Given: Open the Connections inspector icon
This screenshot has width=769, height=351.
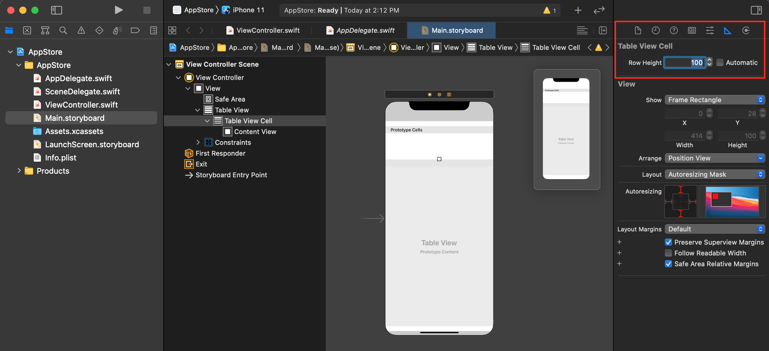Looking at the screenshot, I should 746,30.
